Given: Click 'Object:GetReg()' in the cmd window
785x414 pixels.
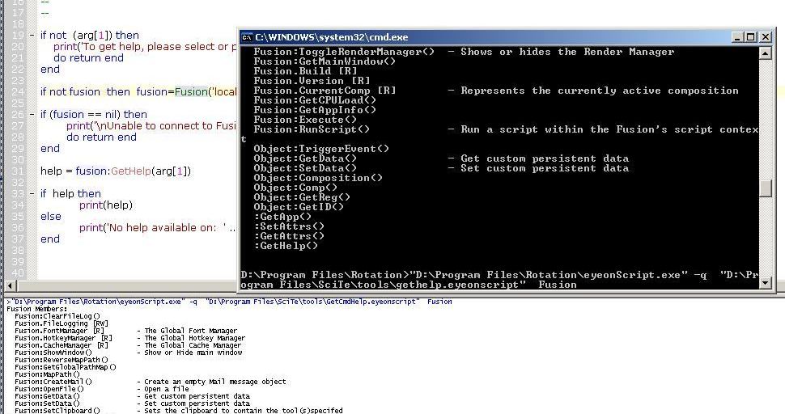Looking at the screenshot, I should [x=302, y=197].
